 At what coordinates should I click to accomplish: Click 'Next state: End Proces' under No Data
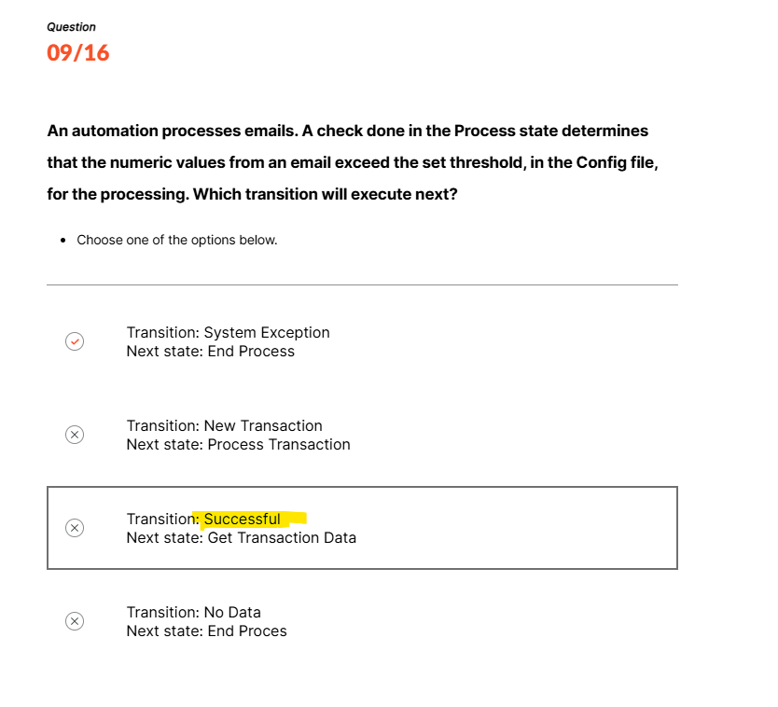pos(206,631)
